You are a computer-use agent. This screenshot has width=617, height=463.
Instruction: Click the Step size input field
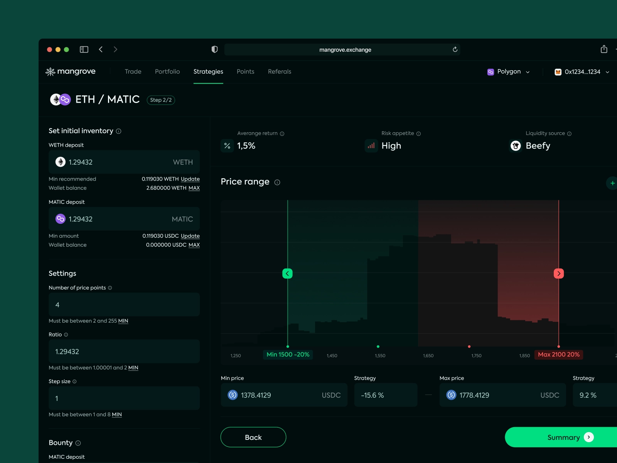pos(124,398)
